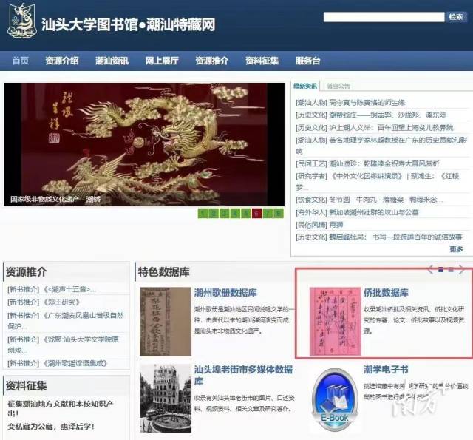The width and height of the screenshot is (473, 440).
Task: Open the E-Book icon for 潮学电子书
Action: 335,400
